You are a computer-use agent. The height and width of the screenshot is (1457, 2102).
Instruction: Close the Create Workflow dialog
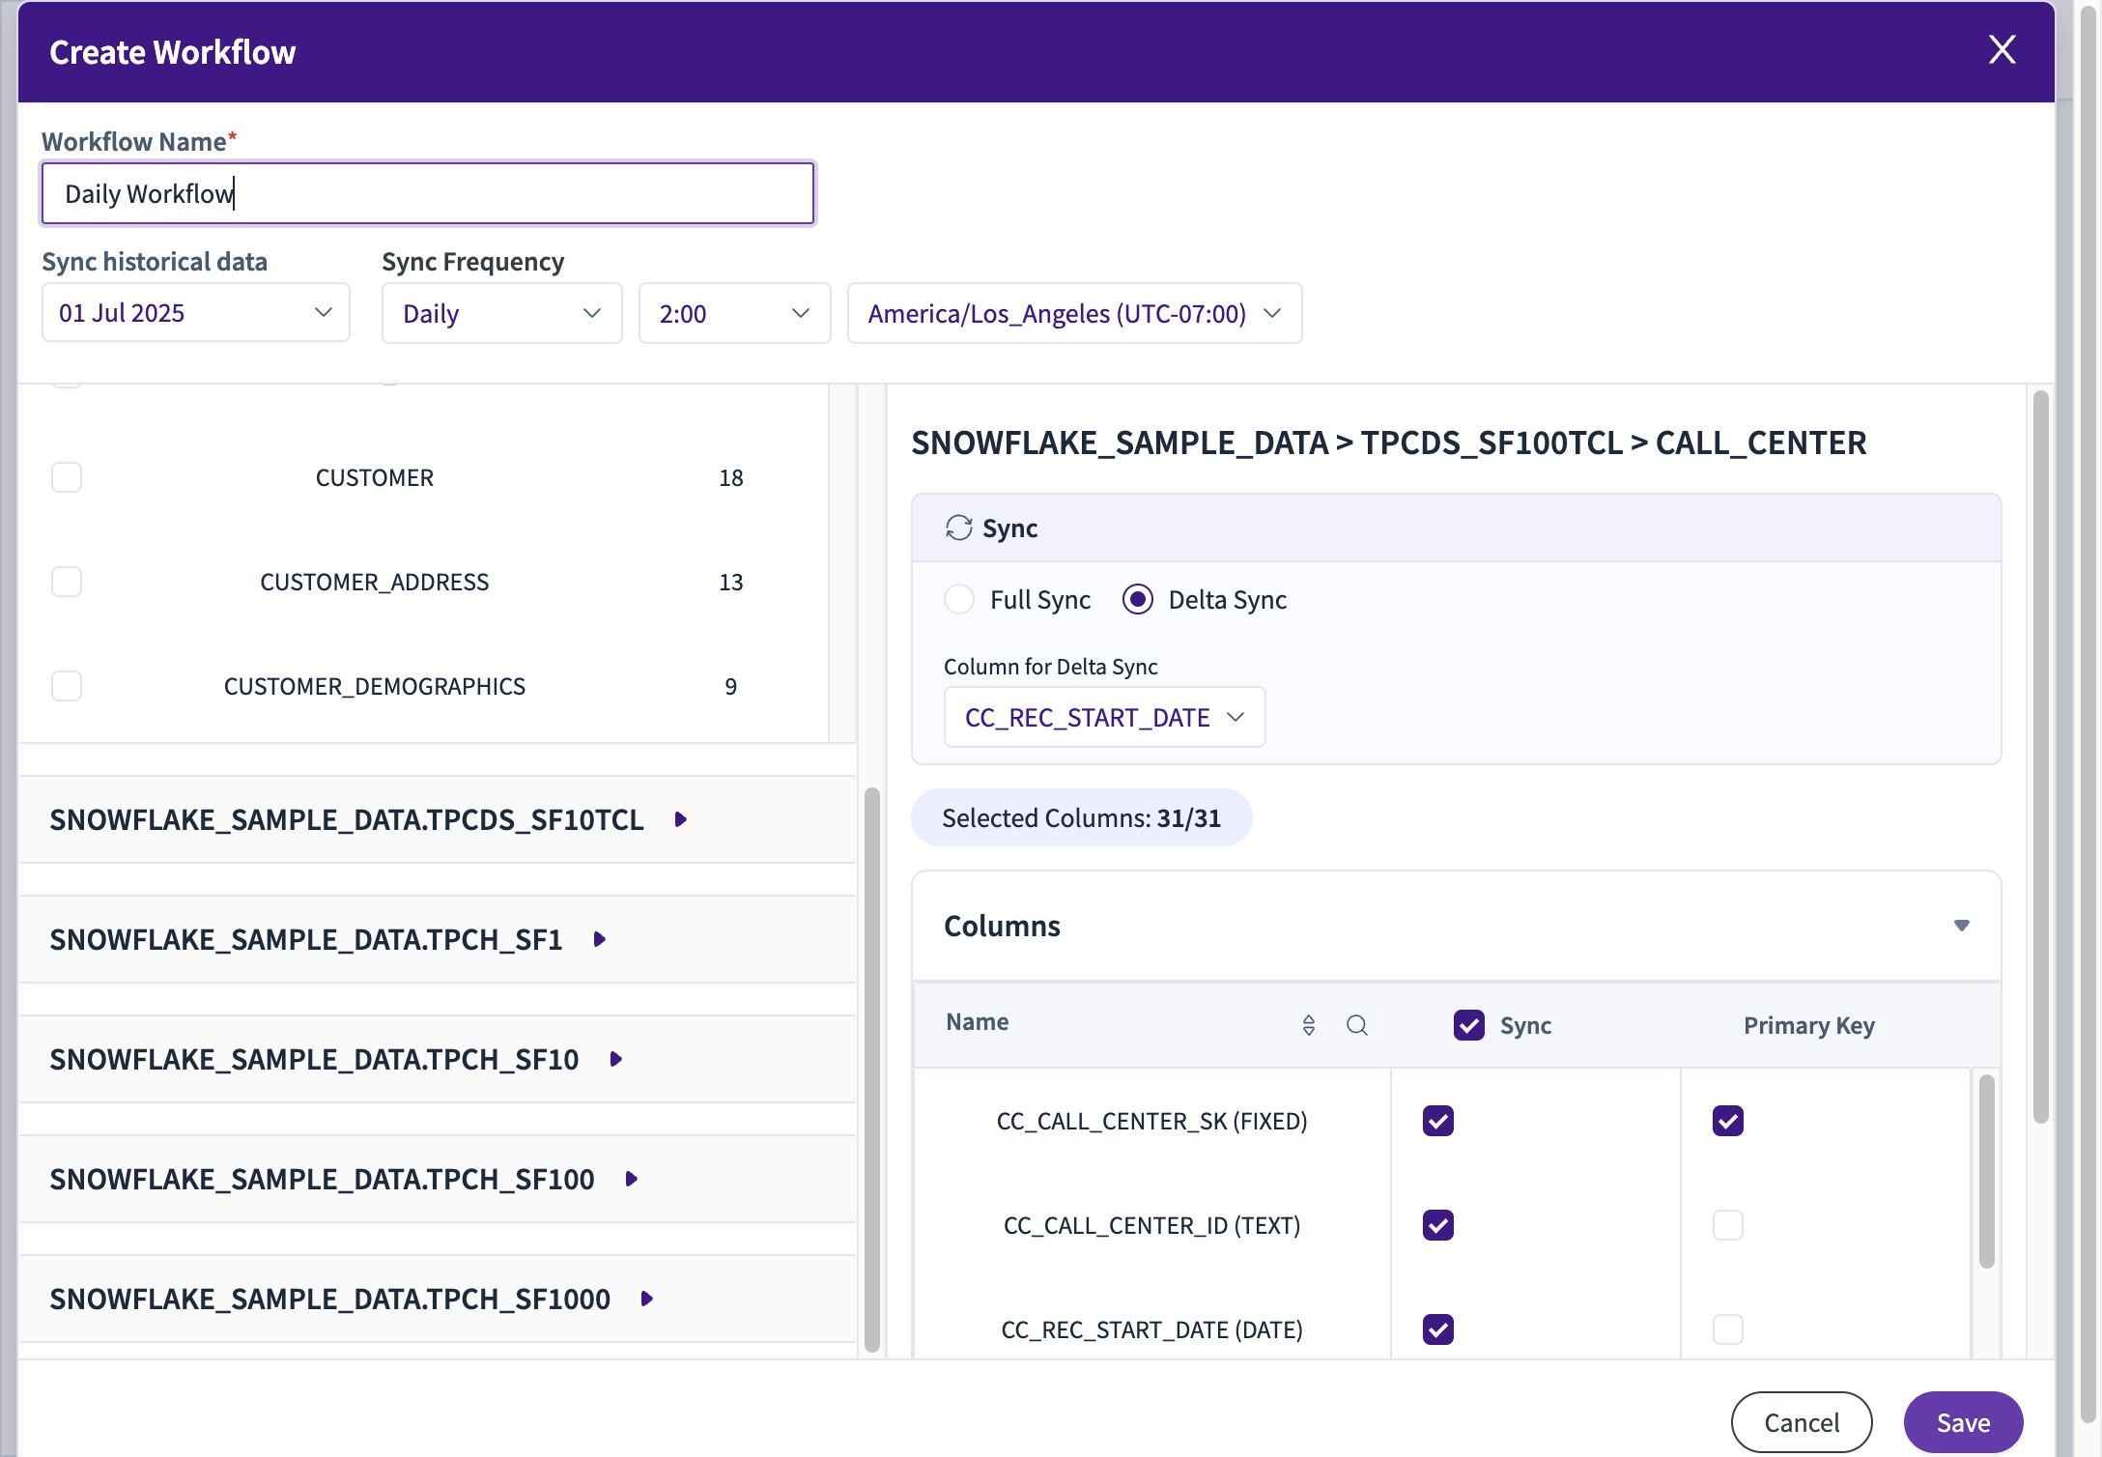tap(2002, 50)
